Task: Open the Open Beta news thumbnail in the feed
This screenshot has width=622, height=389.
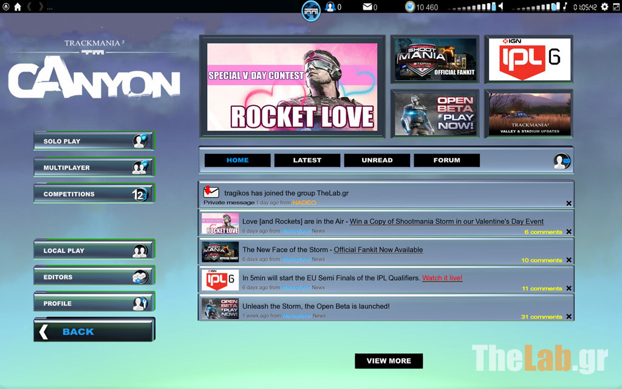Action: tap(220, 308)
